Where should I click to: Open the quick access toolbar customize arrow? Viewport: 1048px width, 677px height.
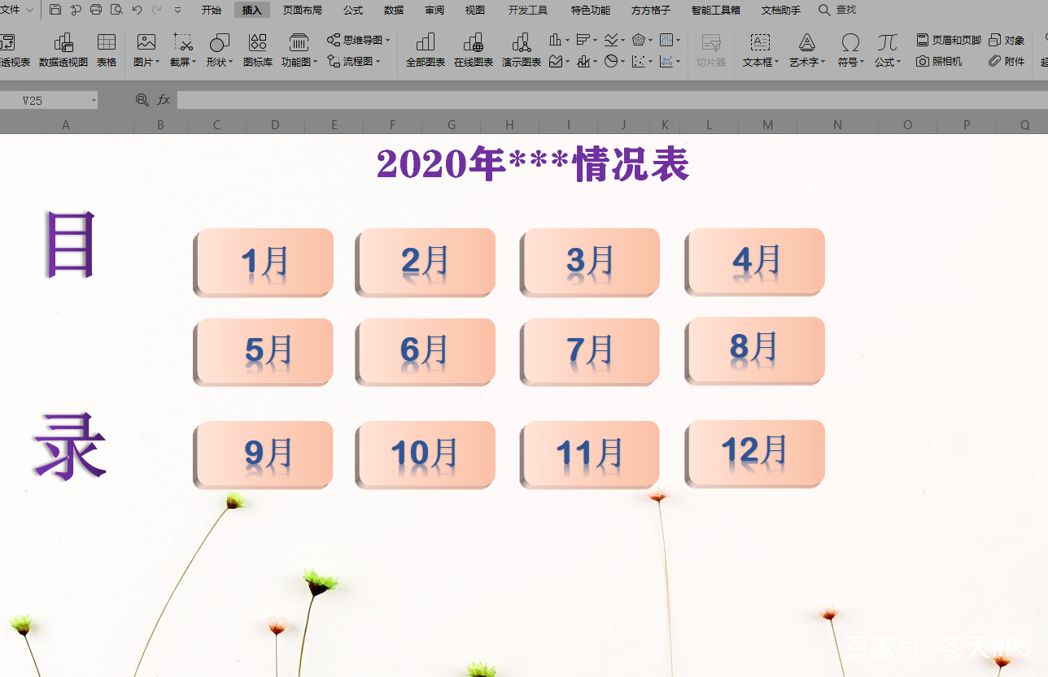click(177, 10)
